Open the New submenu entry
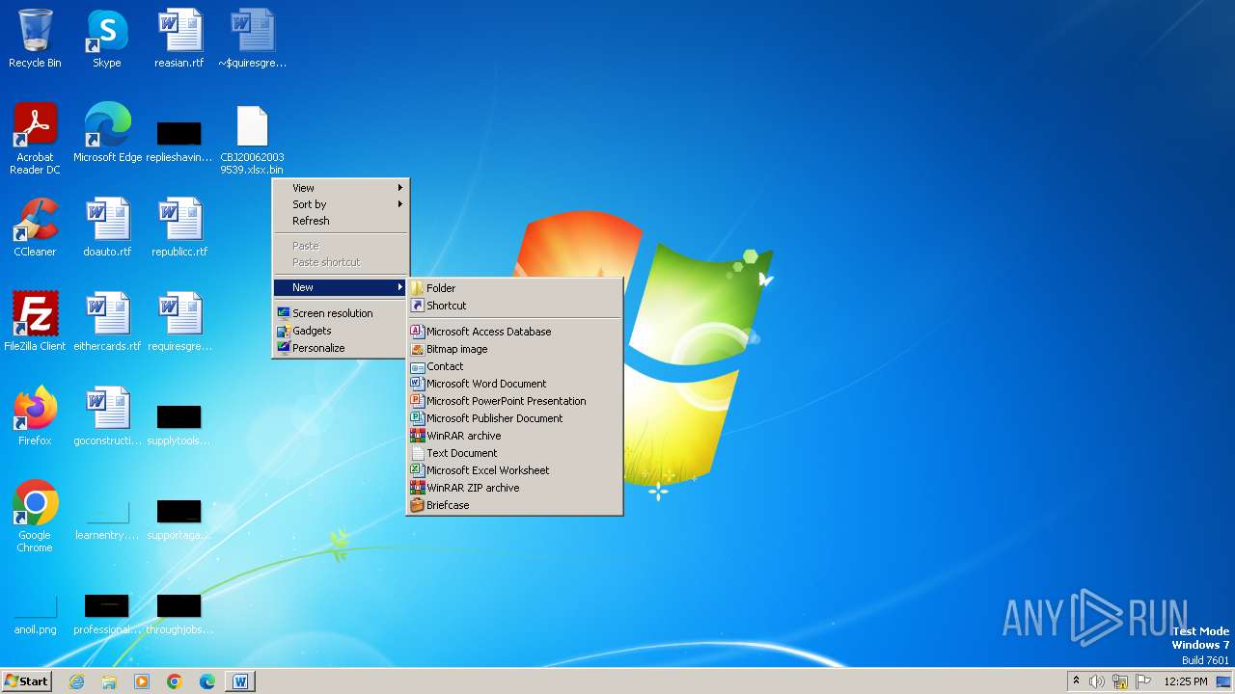Viewport: 1235px width, 694px height. click(341, 287)
